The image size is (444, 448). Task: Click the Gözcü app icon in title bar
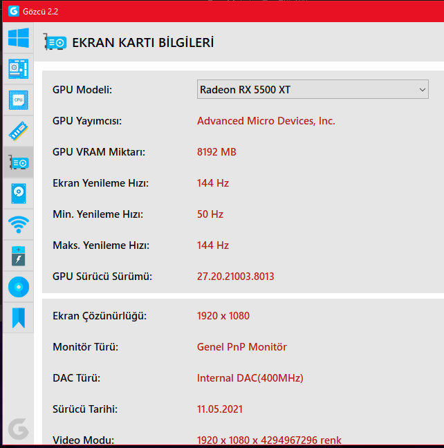[14, 12]
